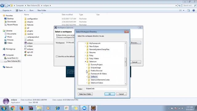
Task: Open the WinRAR icon in the taskbar
Action: point(30,108)
